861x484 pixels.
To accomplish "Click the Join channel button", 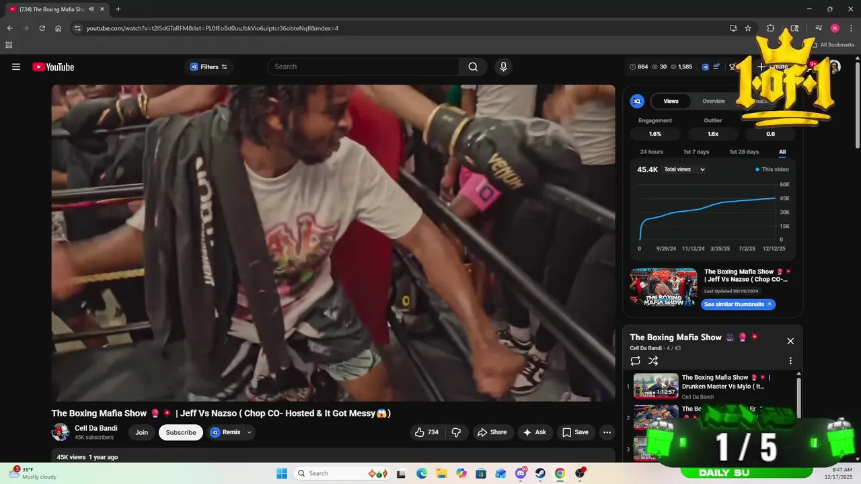I will coord(141,432).
